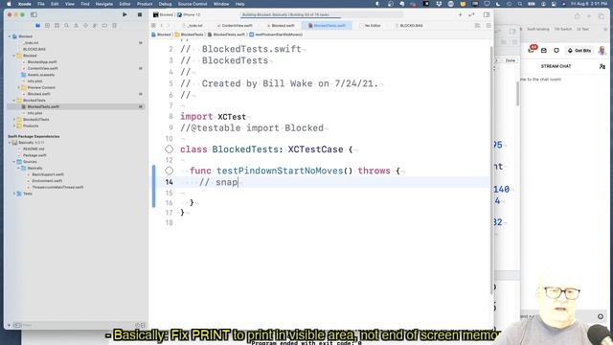Image resolution: width=613 pixels, height=345 pixels.
Task: Open the editor options lines icon
Action: pyautogui.click(x=477, y=26)
